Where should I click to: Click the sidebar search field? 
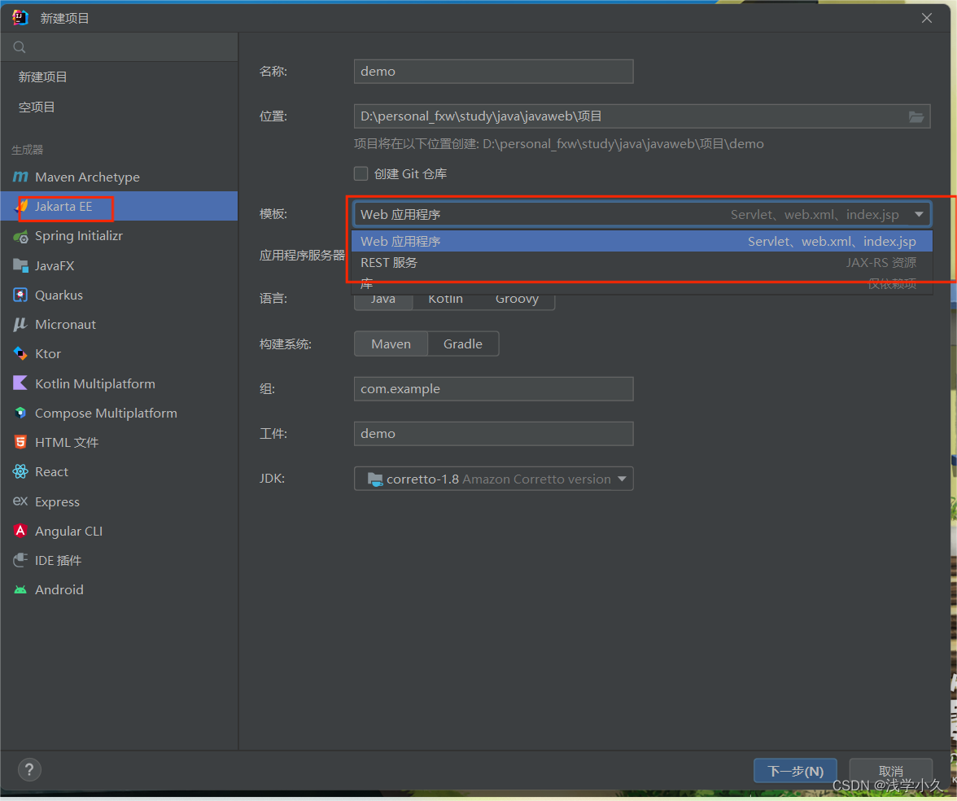pyautogui.click(x=119, y=47)
